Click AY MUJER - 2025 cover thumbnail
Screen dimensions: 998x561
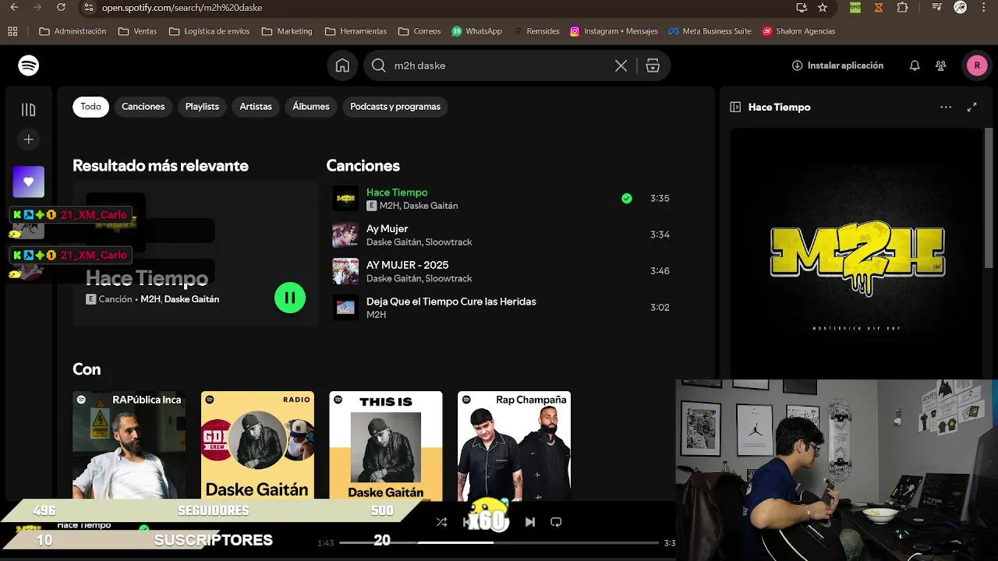tap(345, 271)
